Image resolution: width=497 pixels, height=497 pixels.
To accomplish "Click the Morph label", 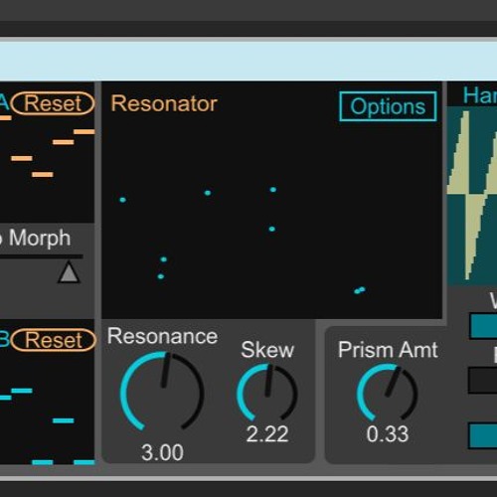I will coord(40,239).
